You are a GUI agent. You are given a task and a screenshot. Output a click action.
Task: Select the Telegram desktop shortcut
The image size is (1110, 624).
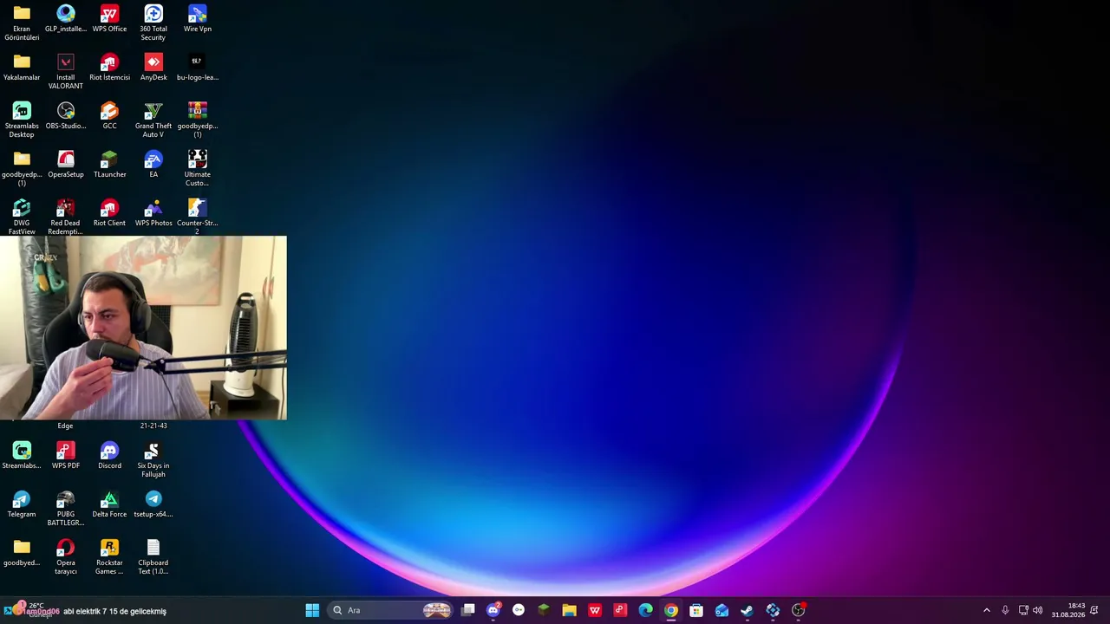click(x=22, y=504)
